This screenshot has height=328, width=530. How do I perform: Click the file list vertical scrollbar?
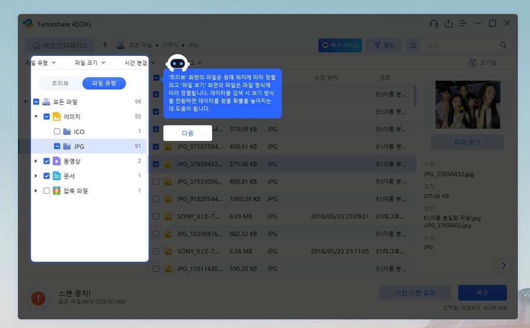415,96
